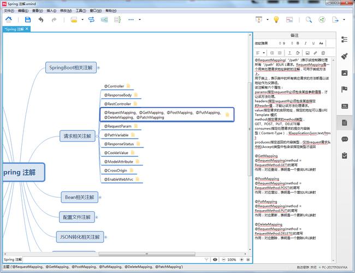Image resolution: width=355 pixels, height=273 pixels.
Task: Insert image into the note
Action: point(307,53)
